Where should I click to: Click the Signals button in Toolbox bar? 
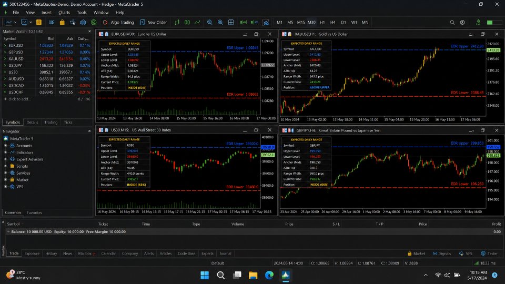click(442, 253)
